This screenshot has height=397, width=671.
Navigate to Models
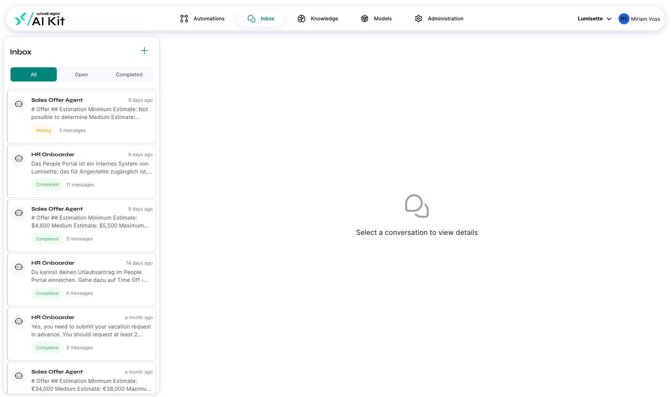coord(376,18)
